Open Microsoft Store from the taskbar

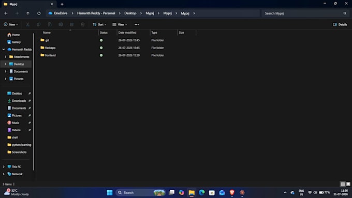[212, 192]
